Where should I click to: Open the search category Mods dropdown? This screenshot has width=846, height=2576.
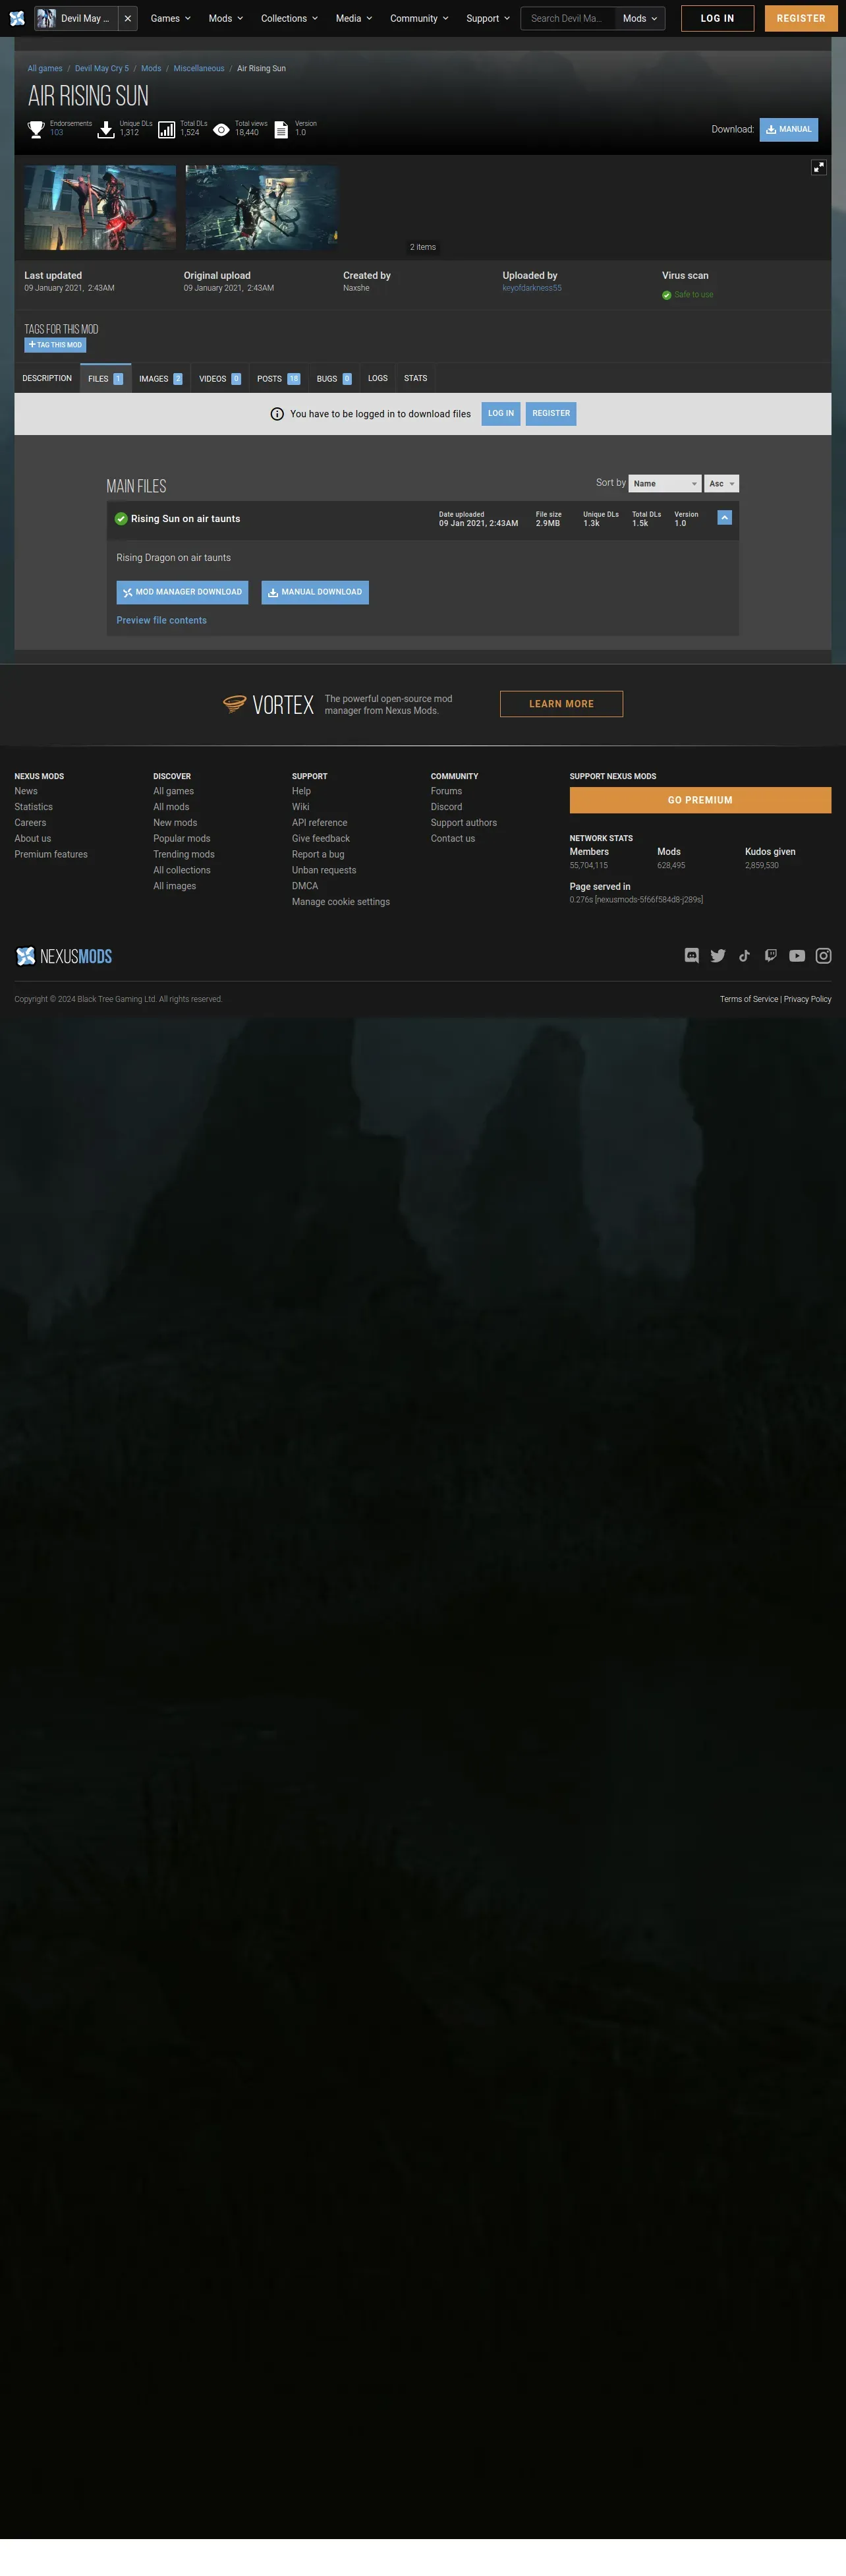[640, 18]
